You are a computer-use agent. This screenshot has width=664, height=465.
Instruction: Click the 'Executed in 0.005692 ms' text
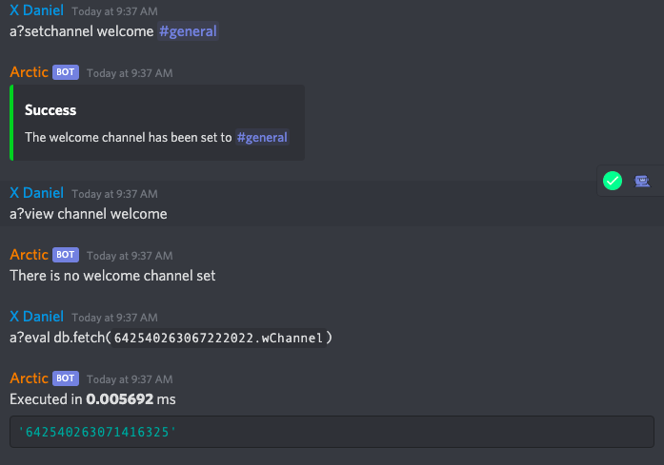click(x=92, y=399)
